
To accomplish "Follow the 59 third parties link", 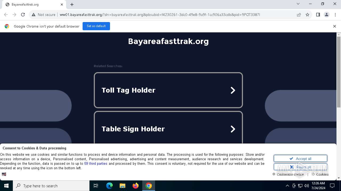I will [96, 164].
